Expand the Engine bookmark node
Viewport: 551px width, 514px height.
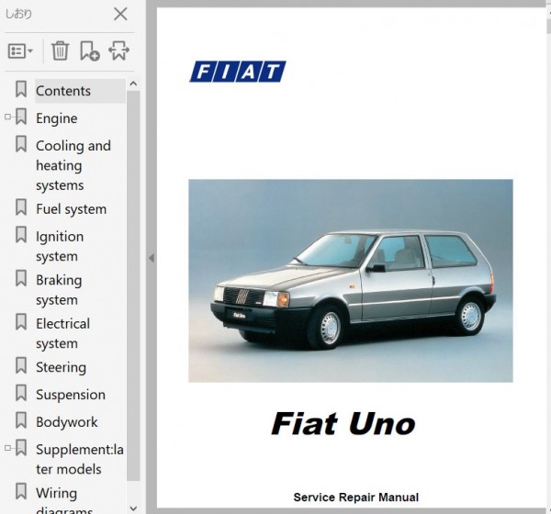point(7,117)
